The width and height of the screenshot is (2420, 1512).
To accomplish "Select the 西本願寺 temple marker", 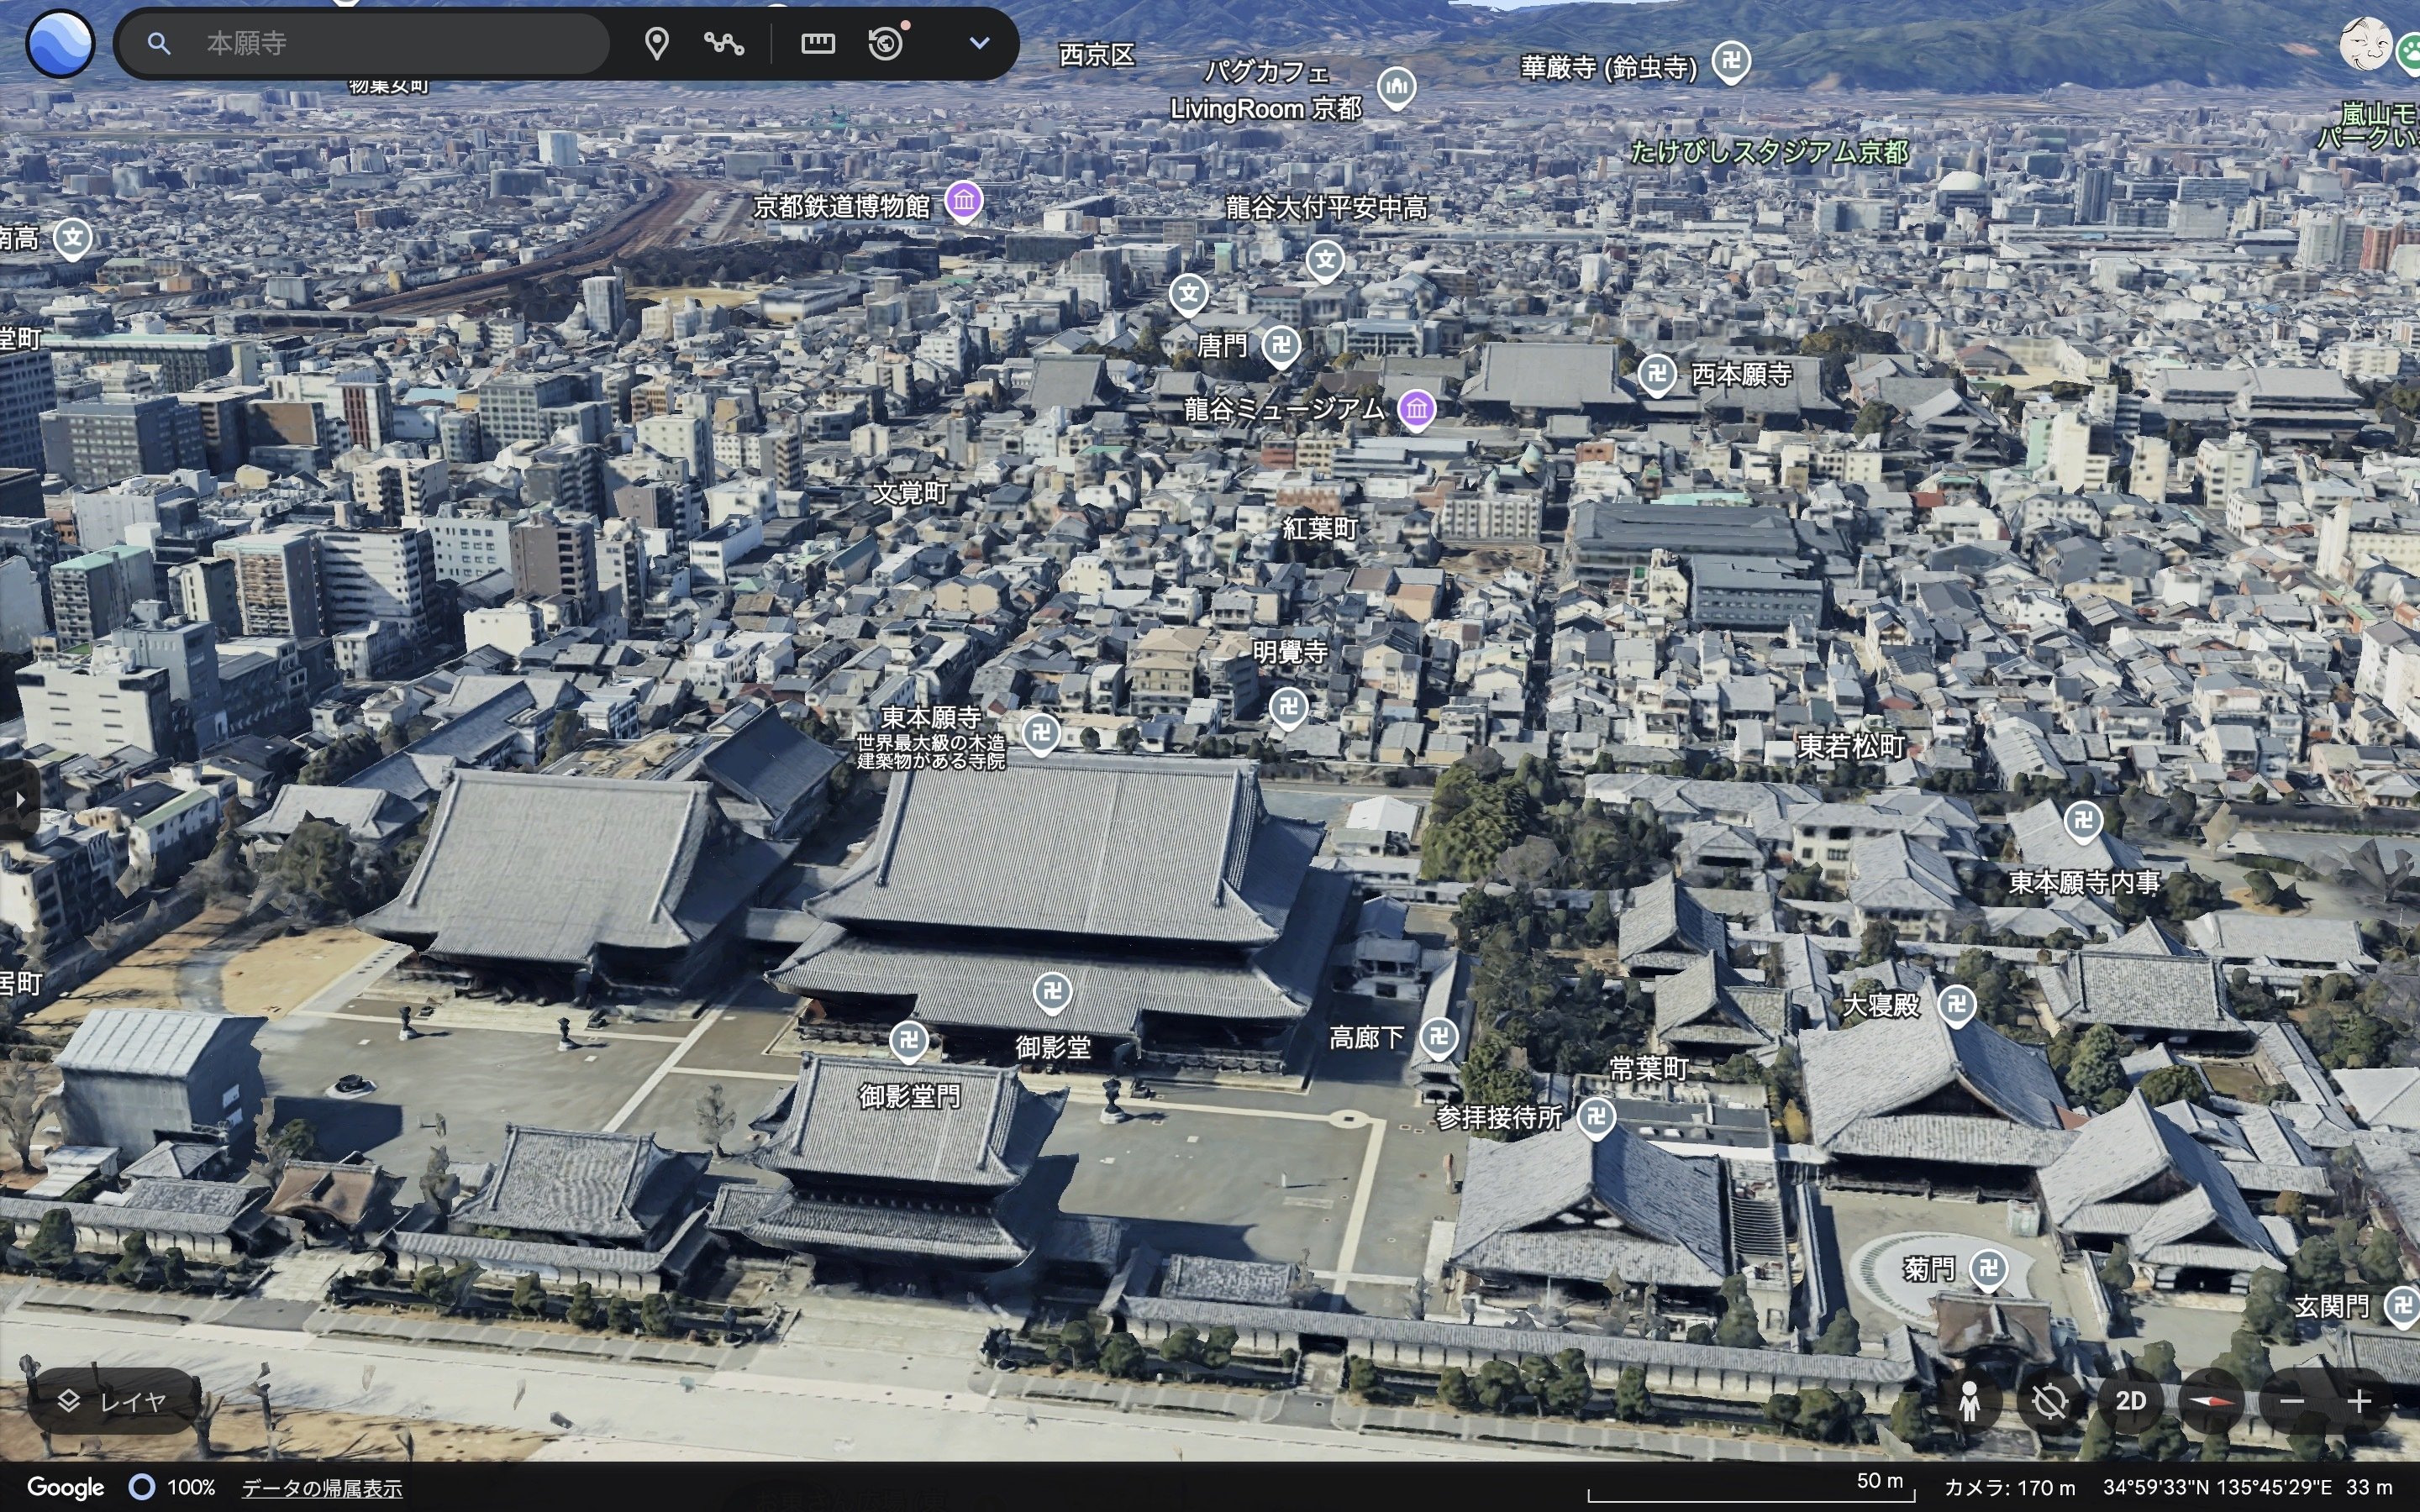I will click(x=1657, y=375).
